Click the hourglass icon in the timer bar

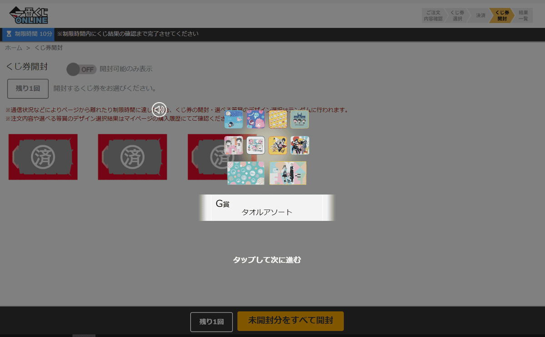(10, 34)
